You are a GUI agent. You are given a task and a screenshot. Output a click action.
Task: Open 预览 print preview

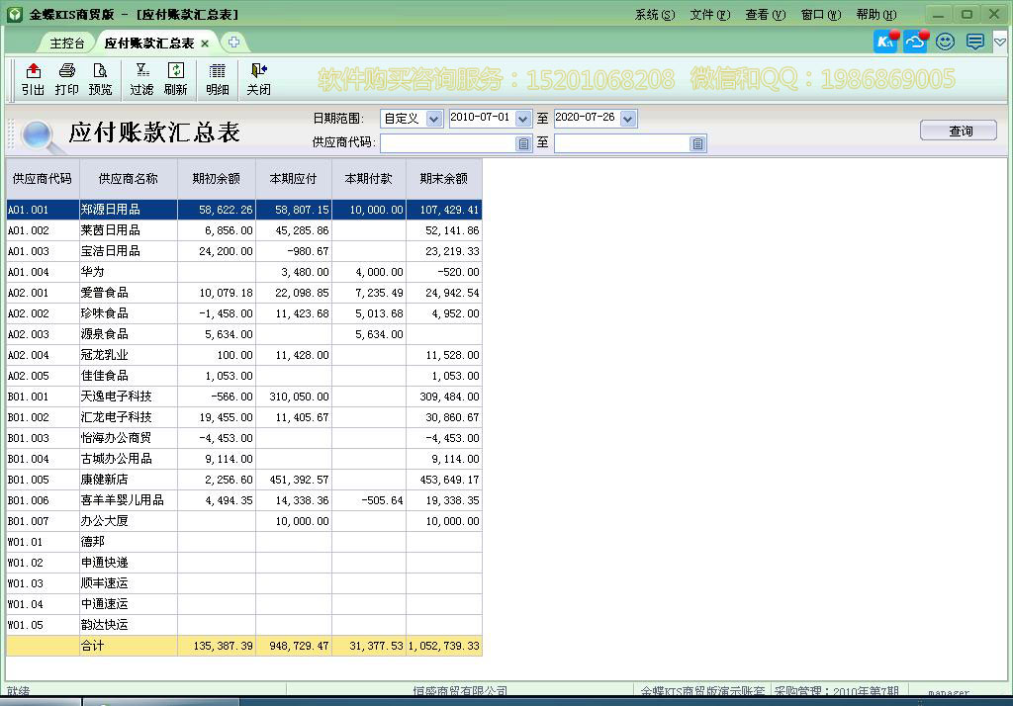(x=100, y=79)
